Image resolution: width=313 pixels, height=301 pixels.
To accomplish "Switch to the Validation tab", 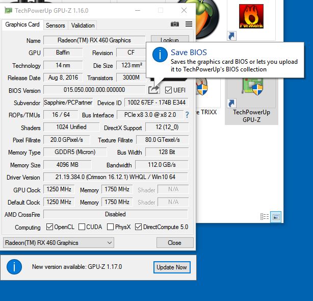I will [x=83, y=26].
